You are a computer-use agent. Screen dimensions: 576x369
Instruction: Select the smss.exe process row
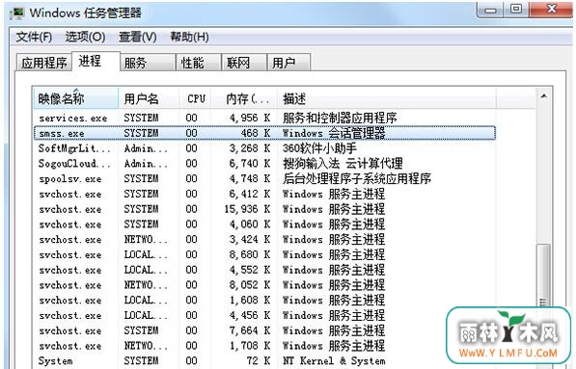[x=264, y=133]
